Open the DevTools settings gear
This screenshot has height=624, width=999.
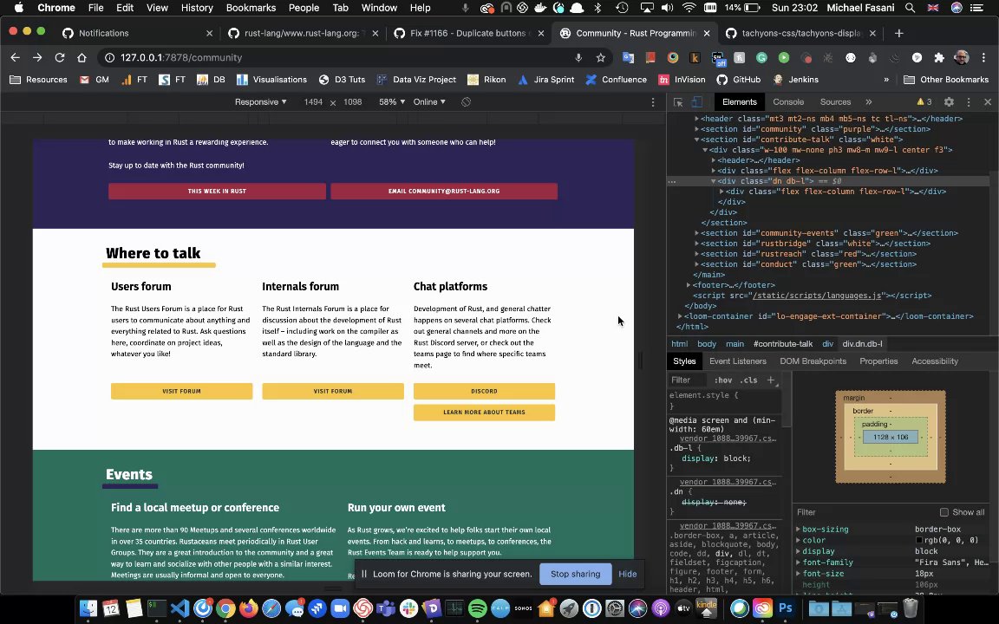pyautogui.click(x=949, y=102)
